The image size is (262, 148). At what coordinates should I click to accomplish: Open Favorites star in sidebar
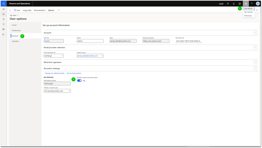[3, 19]
